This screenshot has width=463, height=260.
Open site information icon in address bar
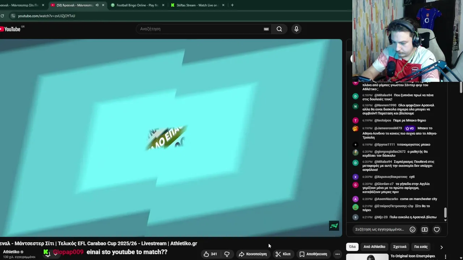tap(13, 16)
